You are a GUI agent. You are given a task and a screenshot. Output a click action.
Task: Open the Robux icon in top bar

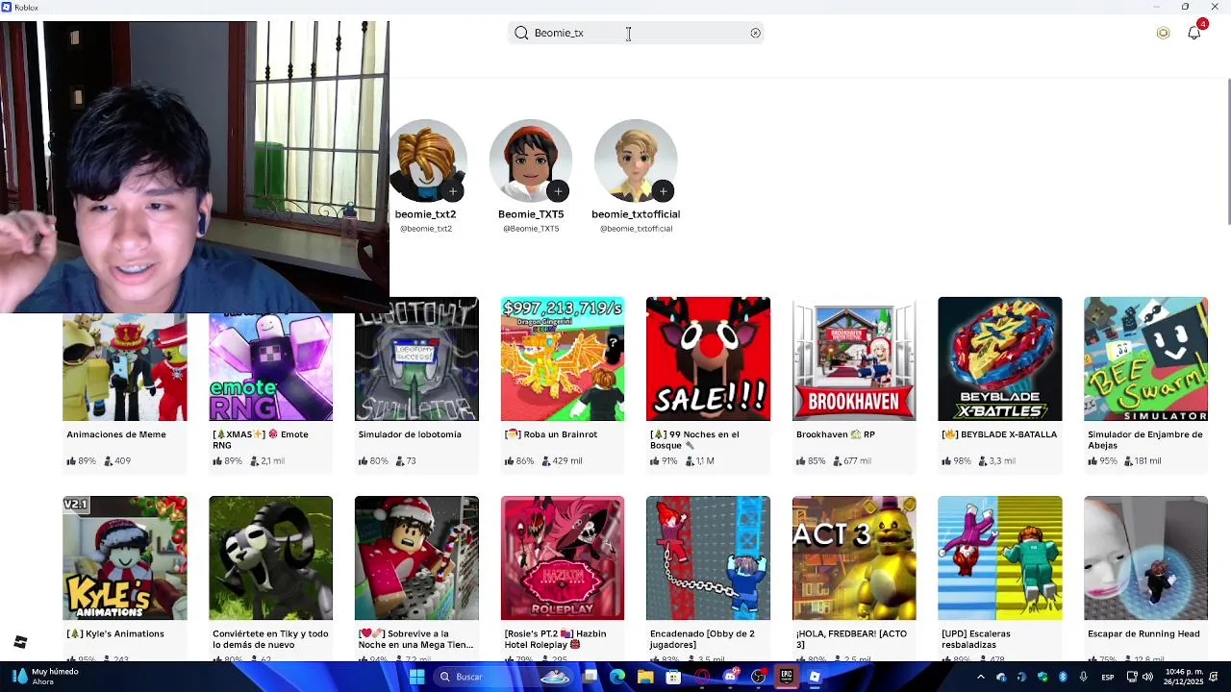point(1163,33)
